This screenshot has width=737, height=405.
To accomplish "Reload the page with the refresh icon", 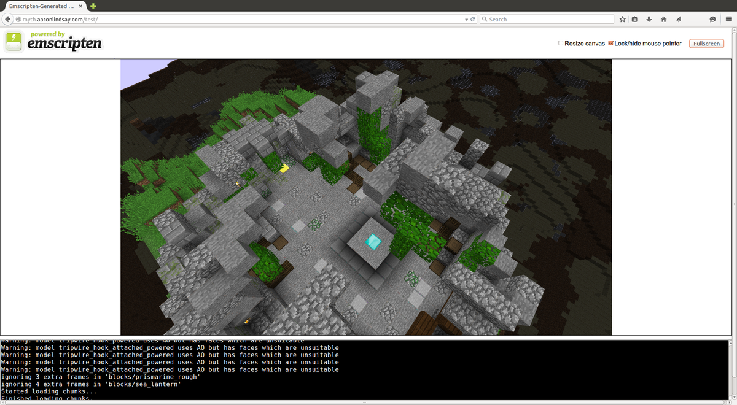I will click(473, 20).
